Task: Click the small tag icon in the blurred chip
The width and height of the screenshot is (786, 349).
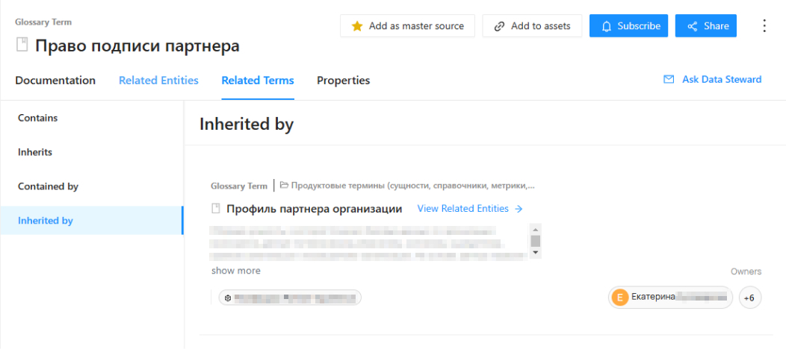Action: click(227, 298)
